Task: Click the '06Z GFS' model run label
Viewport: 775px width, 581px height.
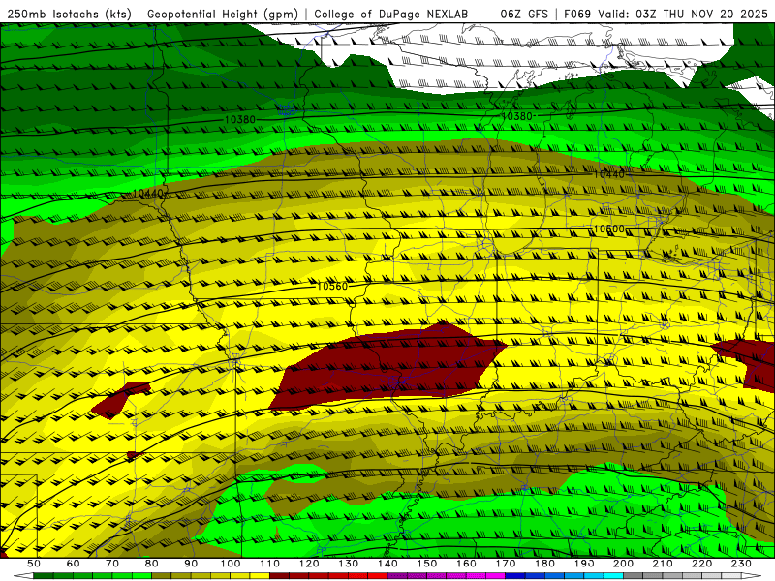Action: tap(524, 15)
